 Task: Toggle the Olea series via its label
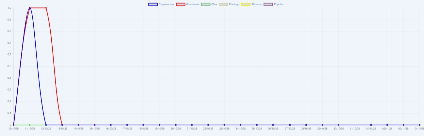(214, 4)
